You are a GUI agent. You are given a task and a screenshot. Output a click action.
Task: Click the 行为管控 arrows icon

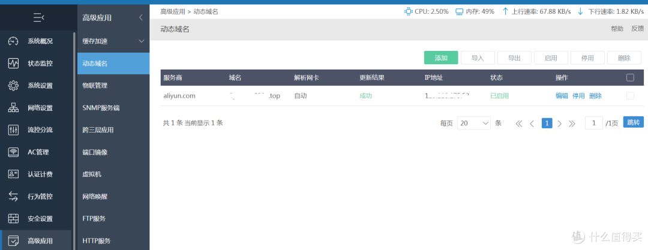[13, 197]
